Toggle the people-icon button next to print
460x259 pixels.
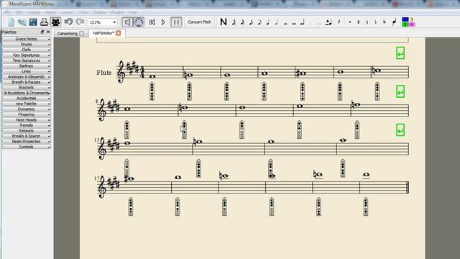click(x=55, y=22)
